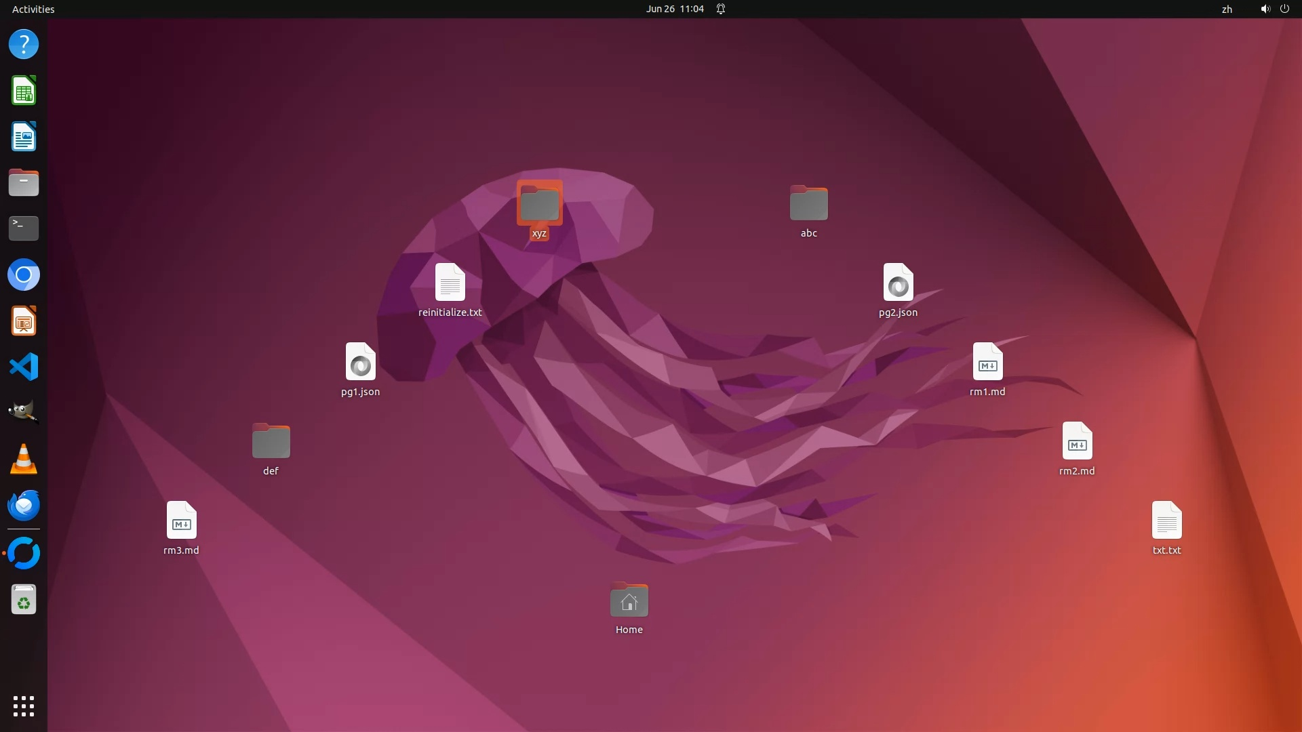Open the Files manager in dock
The height and width of the screenshot is (732, 1302).
(24, 183)
